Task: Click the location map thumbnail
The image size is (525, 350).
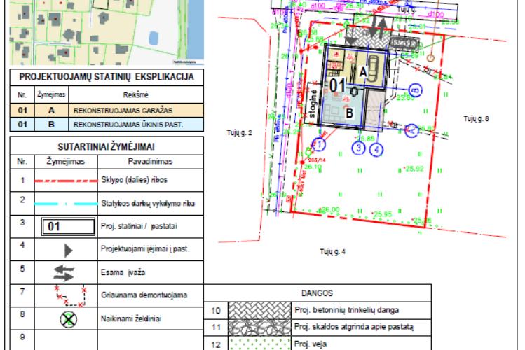Action: coord(107,32)
